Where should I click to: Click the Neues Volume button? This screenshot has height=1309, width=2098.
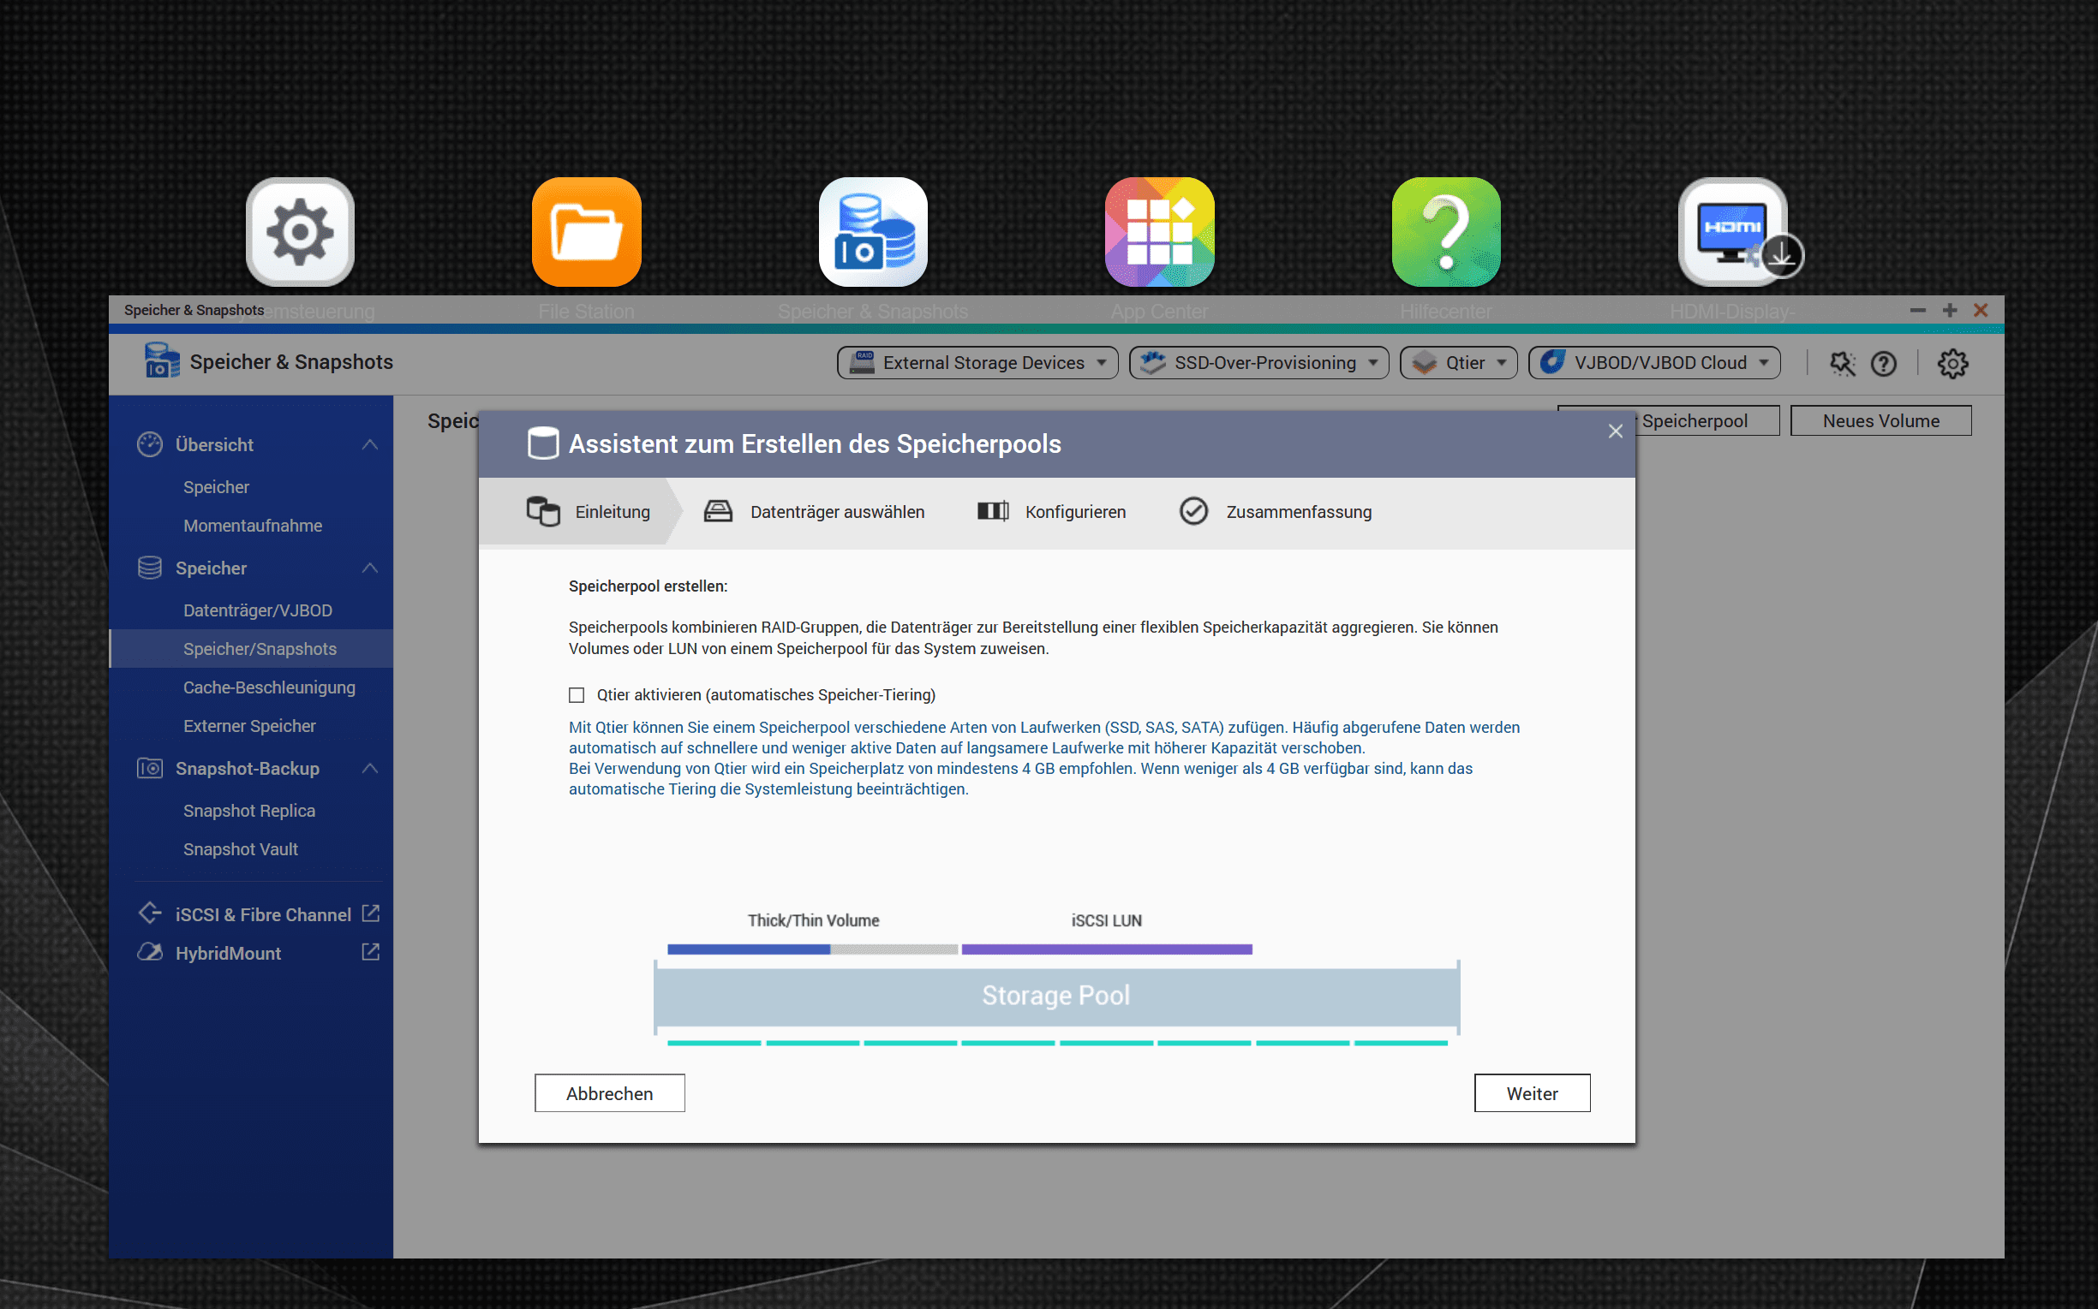(1881, 420)
